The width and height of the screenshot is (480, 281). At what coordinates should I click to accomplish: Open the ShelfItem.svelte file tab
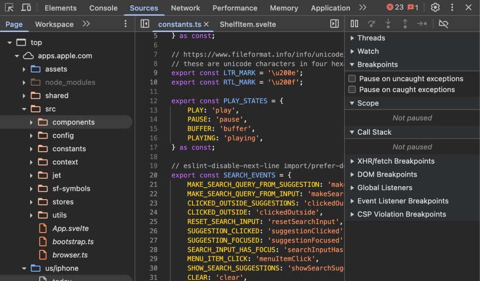(x=248, y=24)
